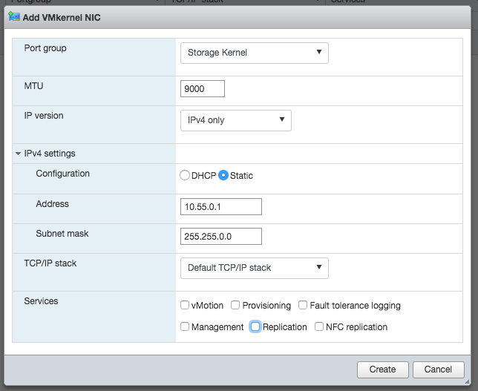Enable the Management service checkbox

185,326
